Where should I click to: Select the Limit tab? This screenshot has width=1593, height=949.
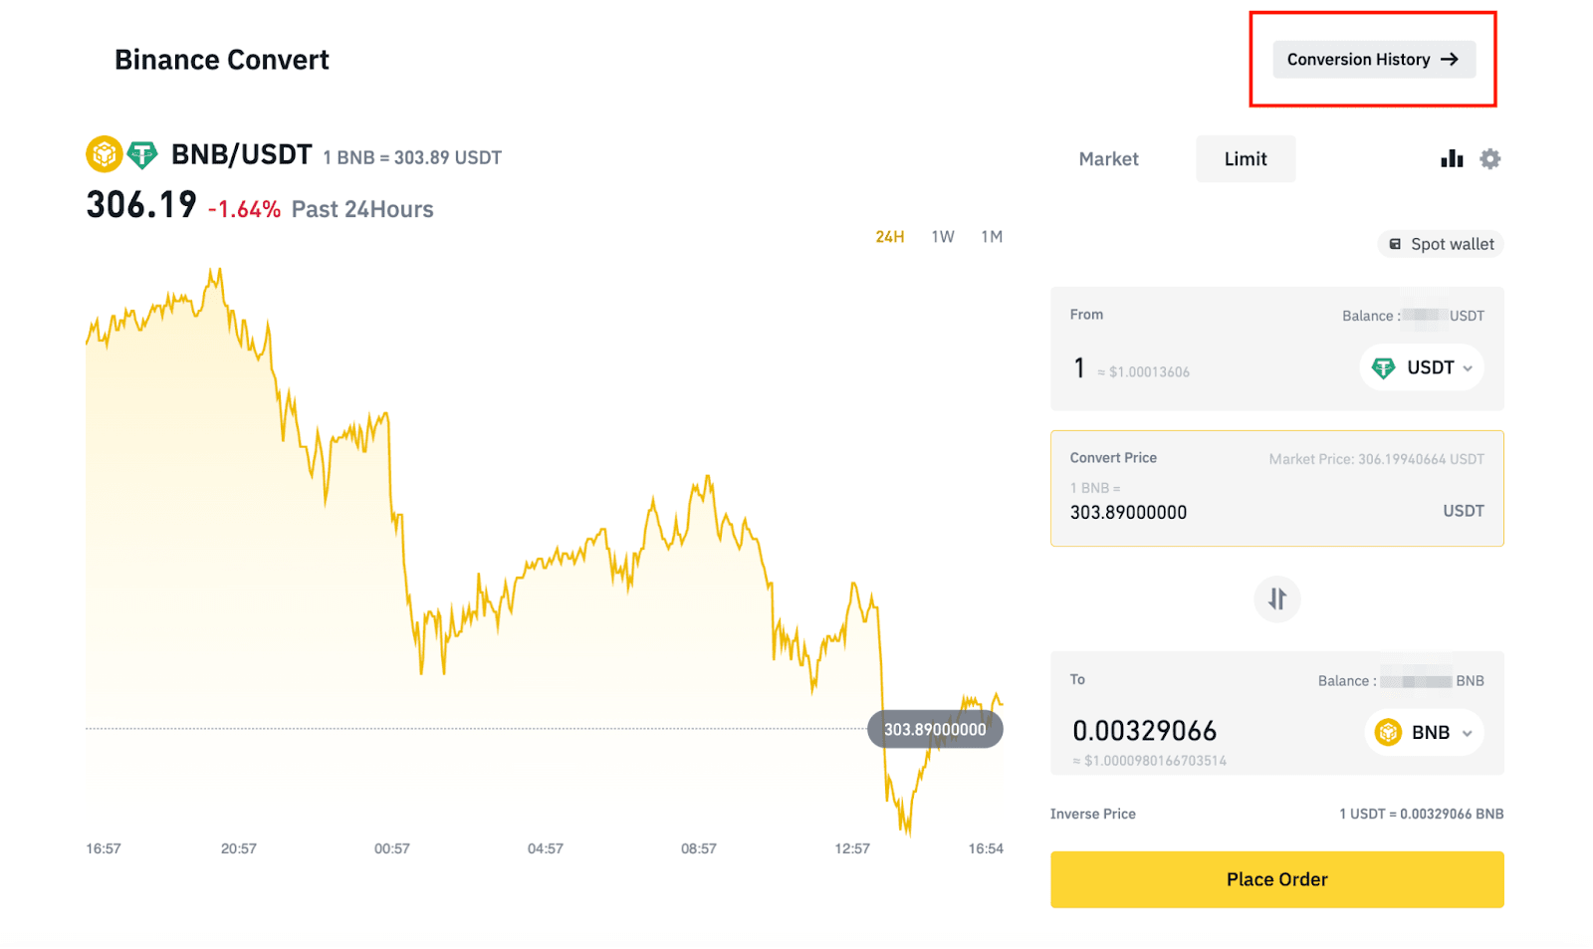click(x=1246, y=159)
